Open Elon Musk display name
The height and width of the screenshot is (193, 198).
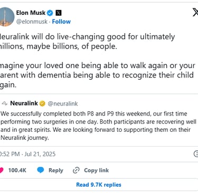coord(31,13)
